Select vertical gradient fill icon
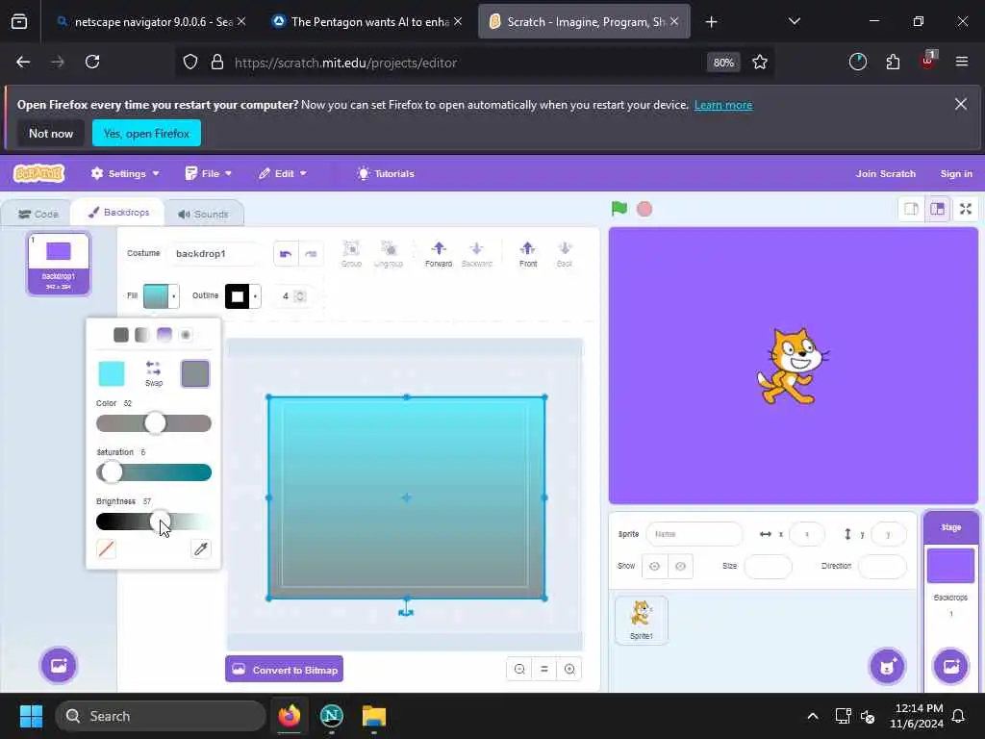Screen dimensions: 985x739 (164, 335)
